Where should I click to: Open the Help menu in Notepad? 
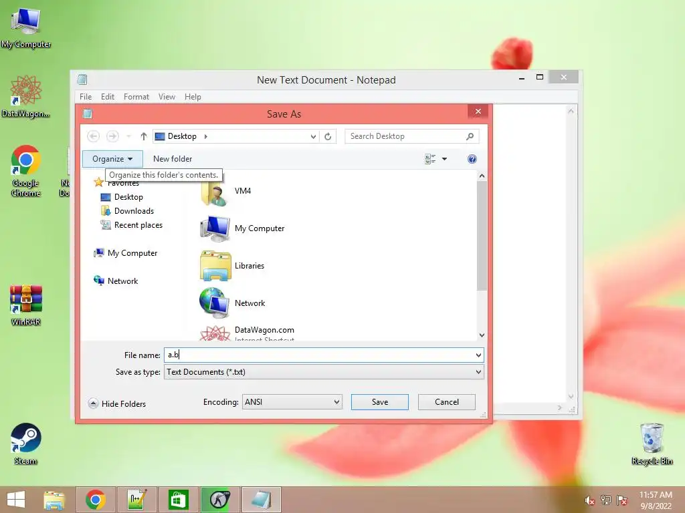point(193,97)
